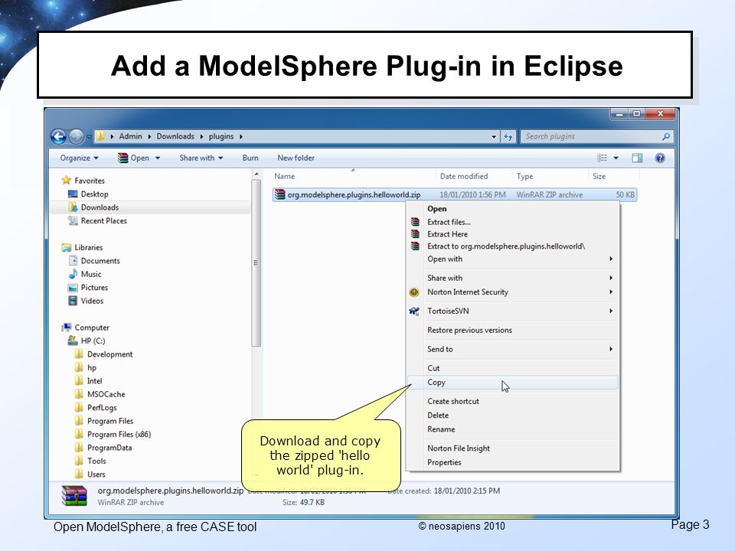
Task: Click the Forward navigation arrow
Action: (x=76, y=136)
